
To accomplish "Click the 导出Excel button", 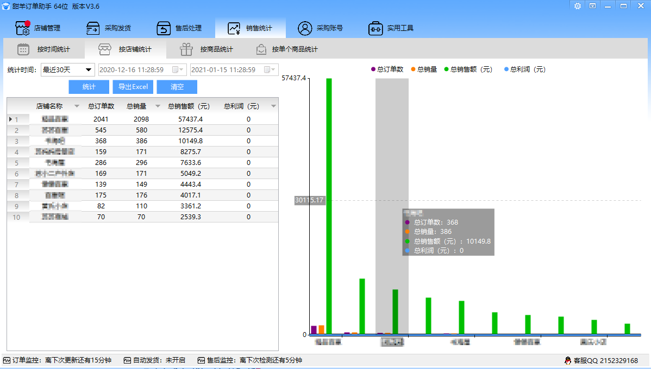I will coord(133,87).
